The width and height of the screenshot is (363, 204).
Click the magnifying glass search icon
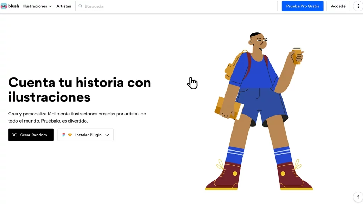[x=80, y=6]
